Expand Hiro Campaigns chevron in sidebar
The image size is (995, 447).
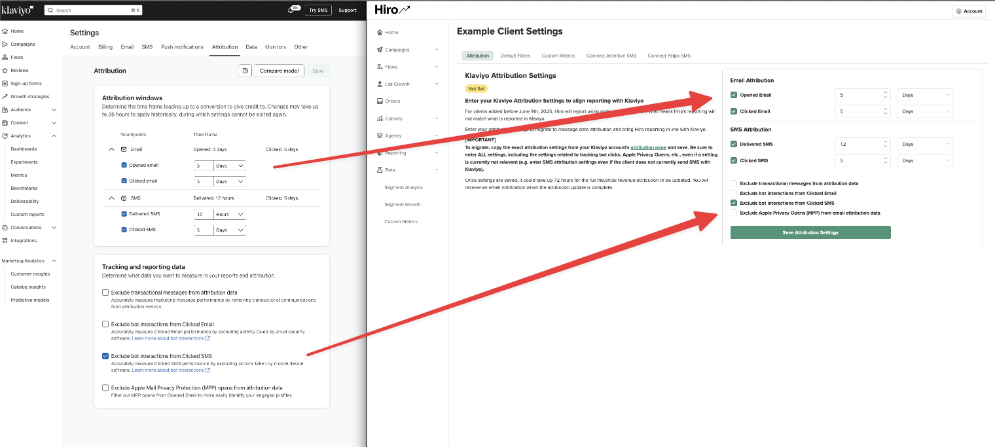click(x=437, y=50)
